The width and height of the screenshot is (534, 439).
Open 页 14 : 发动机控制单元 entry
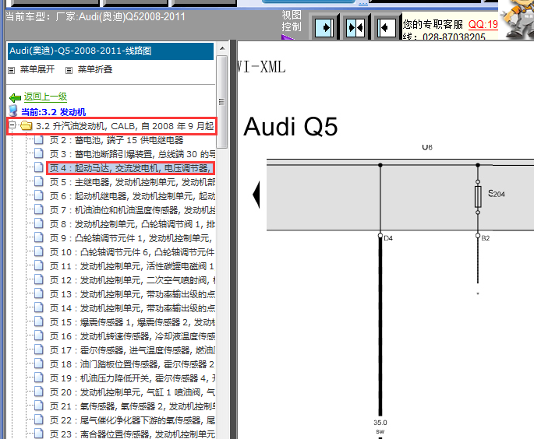(x=133, y=308)
